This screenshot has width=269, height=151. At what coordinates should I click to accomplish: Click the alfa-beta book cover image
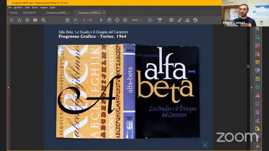128,91
